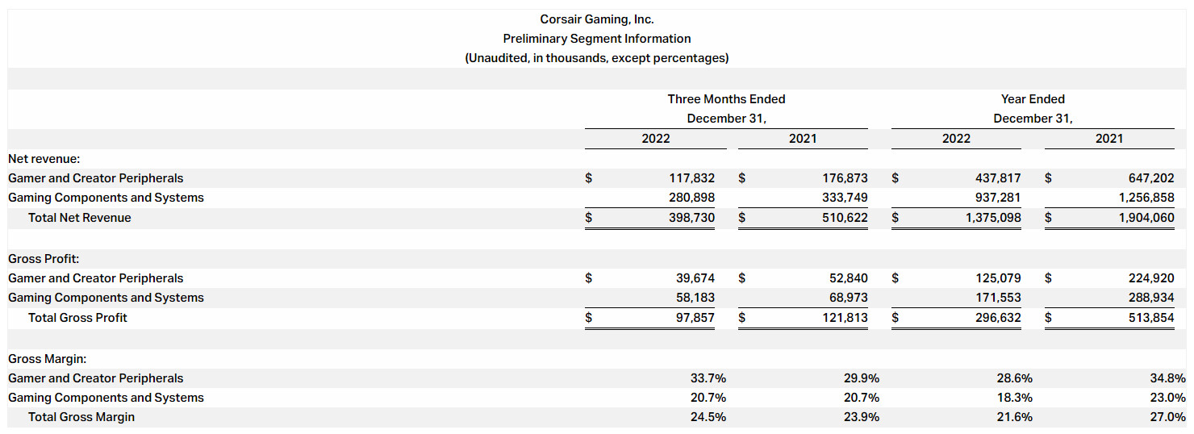Image resolution: width=1194 pixels, height=434 pixels.
Task: Click the value 280,898
Action: (x=690, y=198)
